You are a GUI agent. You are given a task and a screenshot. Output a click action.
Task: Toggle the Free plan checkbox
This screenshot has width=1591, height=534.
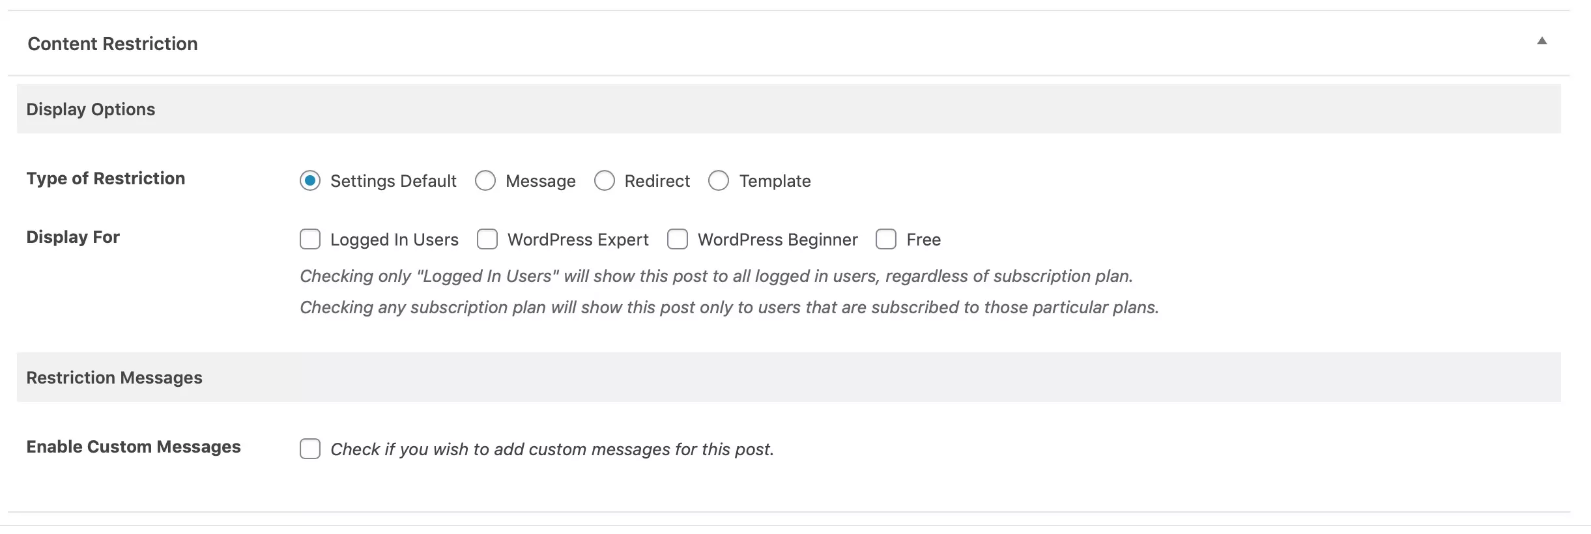(x=886, y=239)
